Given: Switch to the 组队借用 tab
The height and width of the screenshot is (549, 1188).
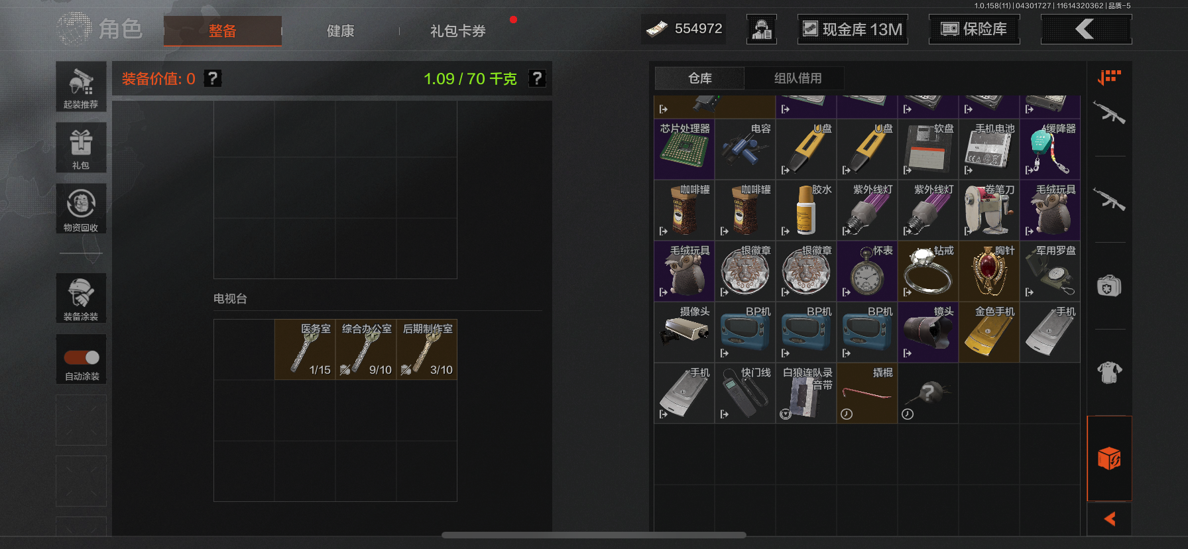Looking at the screenshot, I should coord(798,78).
